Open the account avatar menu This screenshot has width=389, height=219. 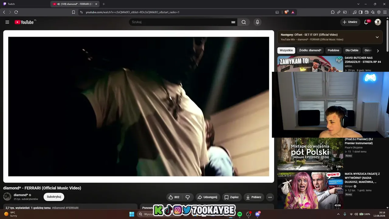(378, 22)
